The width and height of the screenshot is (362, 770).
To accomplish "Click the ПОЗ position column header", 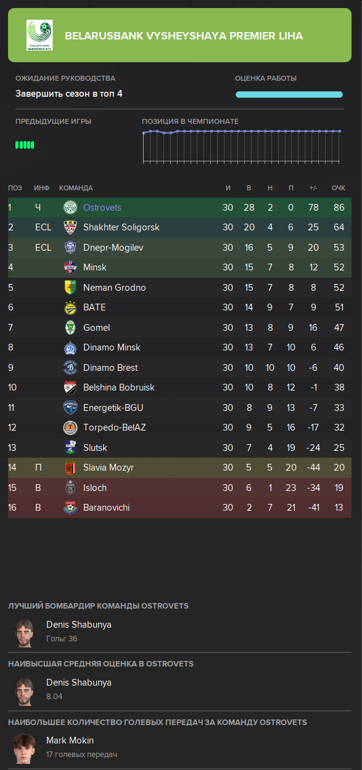I will (x=15, y=188).
